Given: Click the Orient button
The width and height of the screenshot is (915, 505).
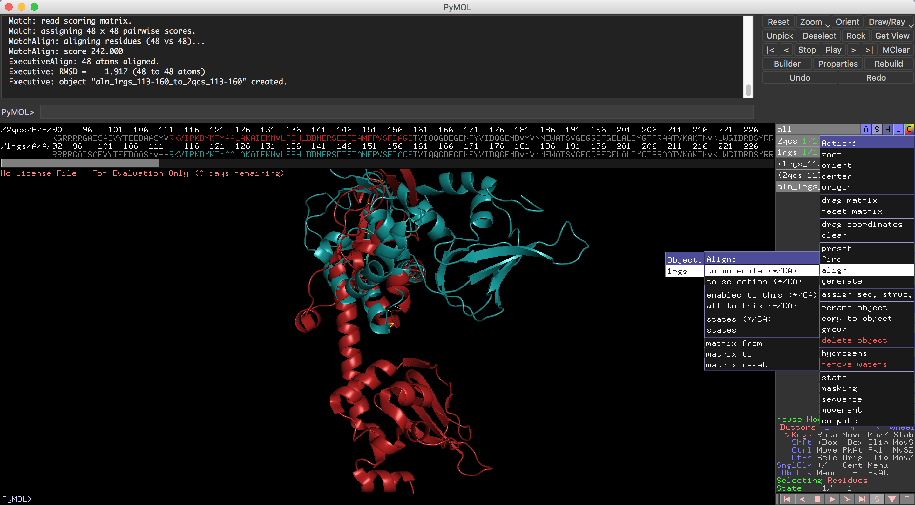Looking at the screenshot, I should point(847,22).
